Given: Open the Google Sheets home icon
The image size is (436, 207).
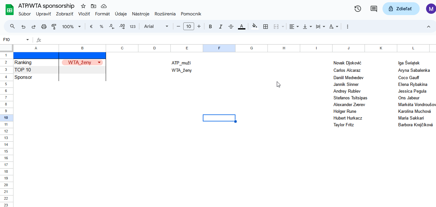Looking at the screenshot, I should [x=10, y=9].
